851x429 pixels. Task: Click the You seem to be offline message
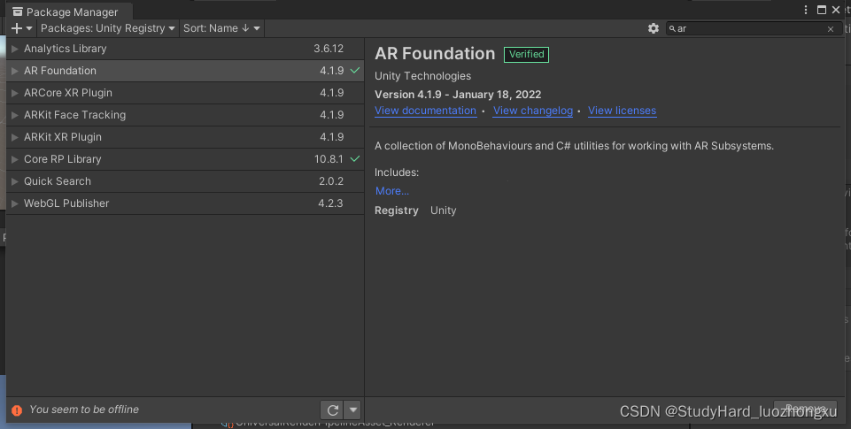point(84,410)
